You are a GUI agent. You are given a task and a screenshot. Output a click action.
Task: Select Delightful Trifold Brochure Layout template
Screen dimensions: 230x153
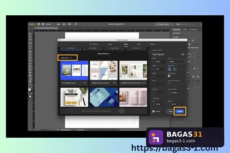[x=133, y=73]
